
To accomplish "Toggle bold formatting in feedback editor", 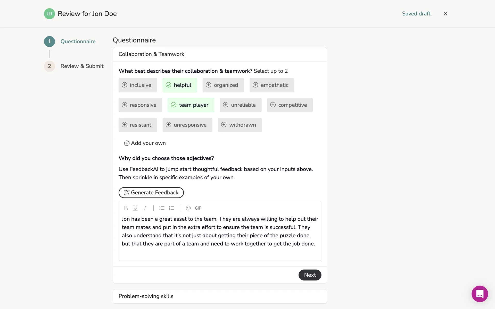I will click(x=126, y=208).
